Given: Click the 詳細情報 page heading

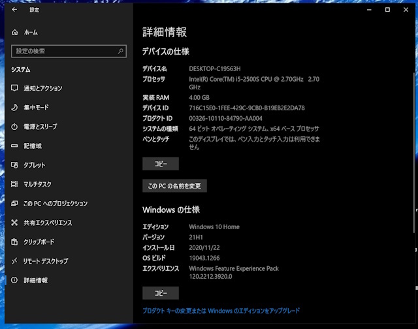Looking at the screenshot, I should pyautogui.click(x=165, y=32).
